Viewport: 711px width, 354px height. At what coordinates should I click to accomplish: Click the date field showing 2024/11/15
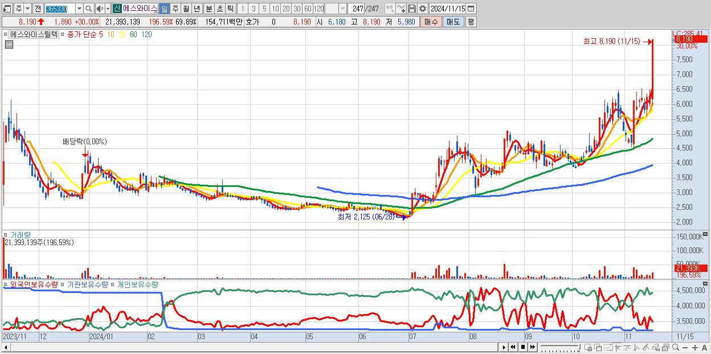[448, 9]
